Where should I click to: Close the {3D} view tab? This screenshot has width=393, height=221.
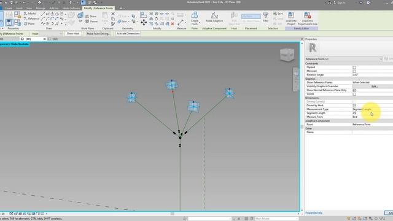[x=45, y=39]
